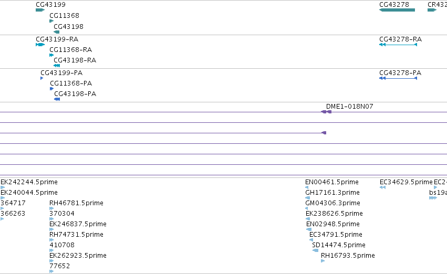Screen dimensions: 447x274
Task: Select the CG43278-PA protein feature
Action: pos(398,78)
